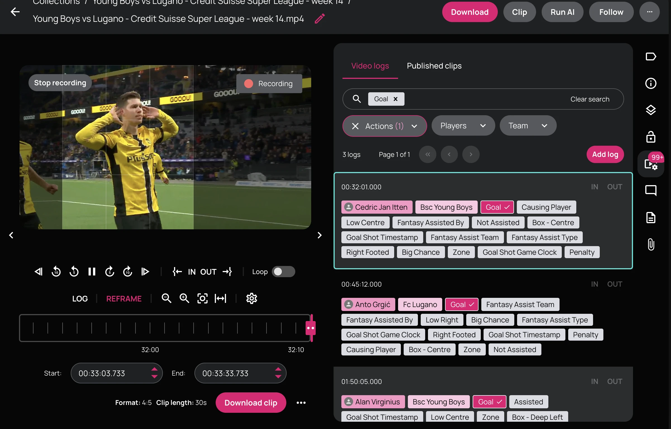Toggle Goal tag on Cedric Jan Itten log
The height and width of the screenshot is (429, 671).
pos(497,207)
